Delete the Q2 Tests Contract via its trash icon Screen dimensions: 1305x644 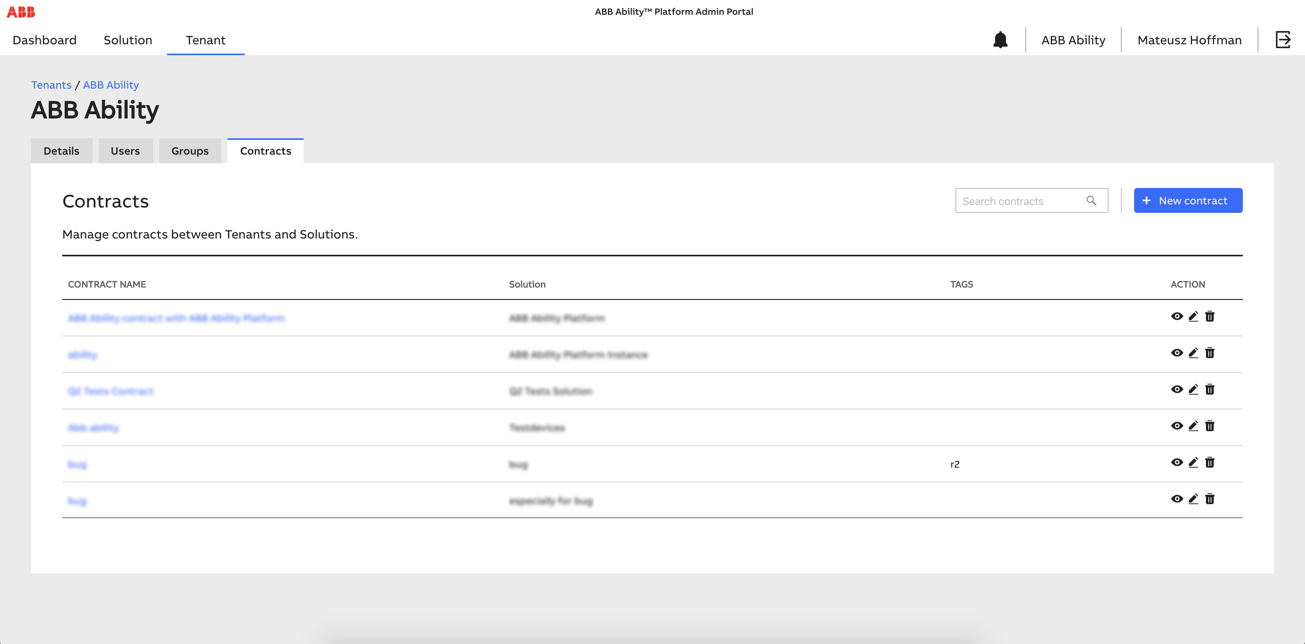1210,390
